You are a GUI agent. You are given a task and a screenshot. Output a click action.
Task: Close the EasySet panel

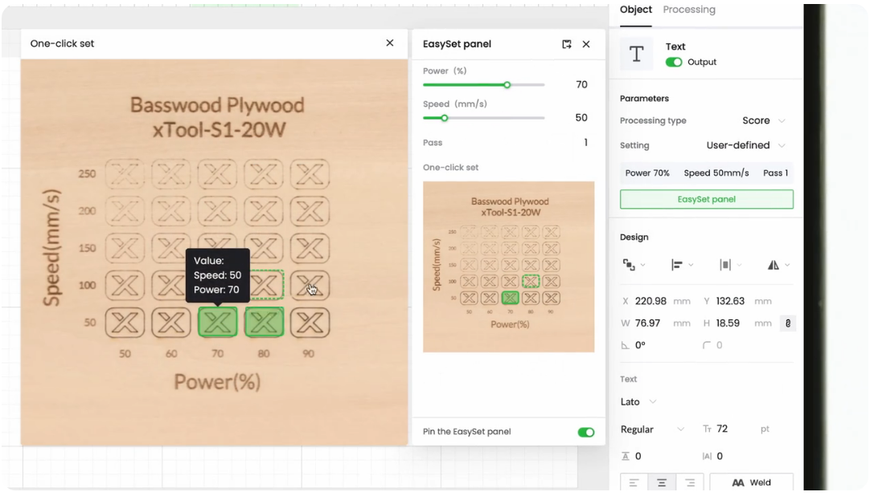(x=586, y=44)
